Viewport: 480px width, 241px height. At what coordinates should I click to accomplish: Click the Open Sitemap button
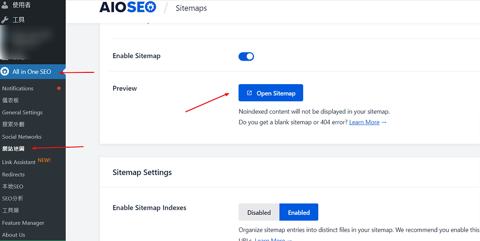point(270,93)
